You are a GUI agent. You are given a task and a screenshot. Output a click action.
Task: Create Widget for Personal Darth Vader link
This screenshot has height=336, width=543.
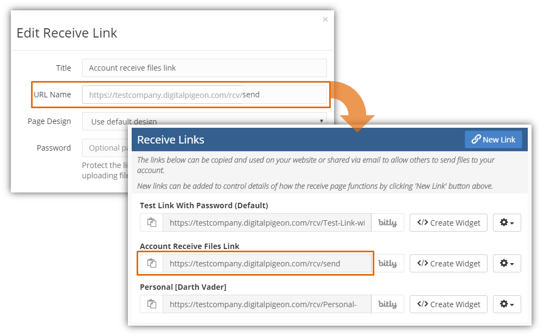[x=448, y=304]
